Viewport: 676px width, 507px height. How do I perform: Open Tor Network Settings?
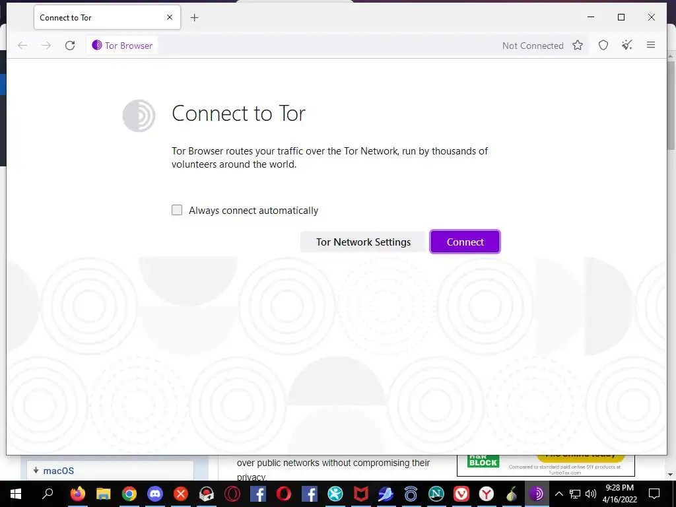363,242
